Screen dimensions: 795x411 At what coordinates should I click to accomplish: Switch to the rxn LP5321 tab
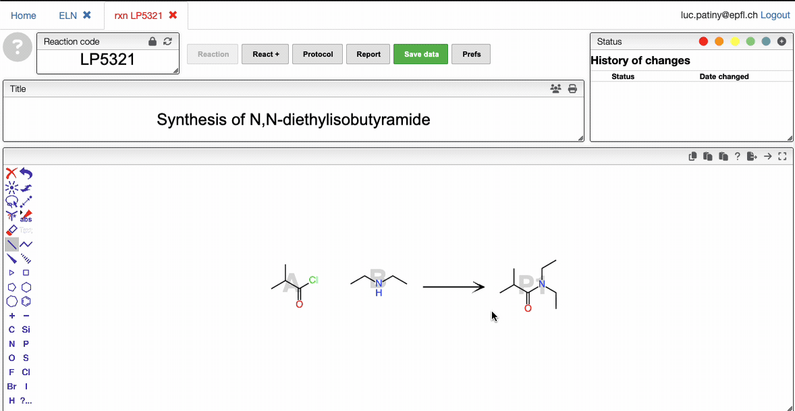(x=140, y=15)
